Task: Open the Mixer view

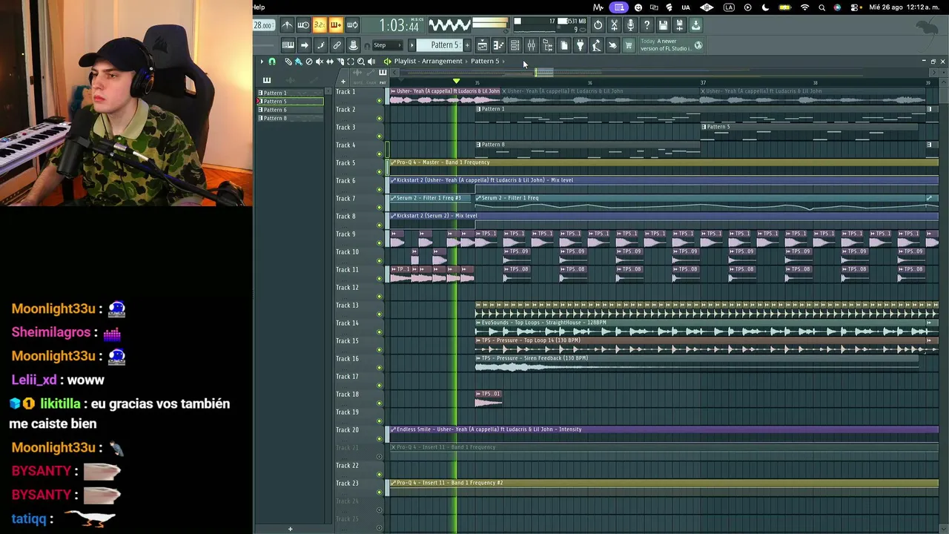Action: pos(531,45)
